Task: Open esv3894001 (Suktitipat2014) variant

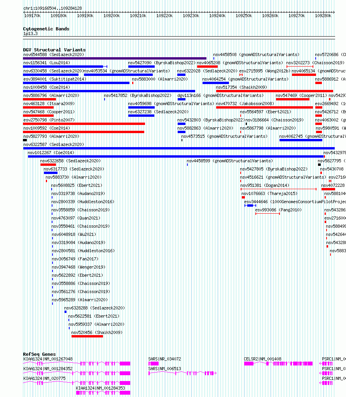Action: pos(55,79)
